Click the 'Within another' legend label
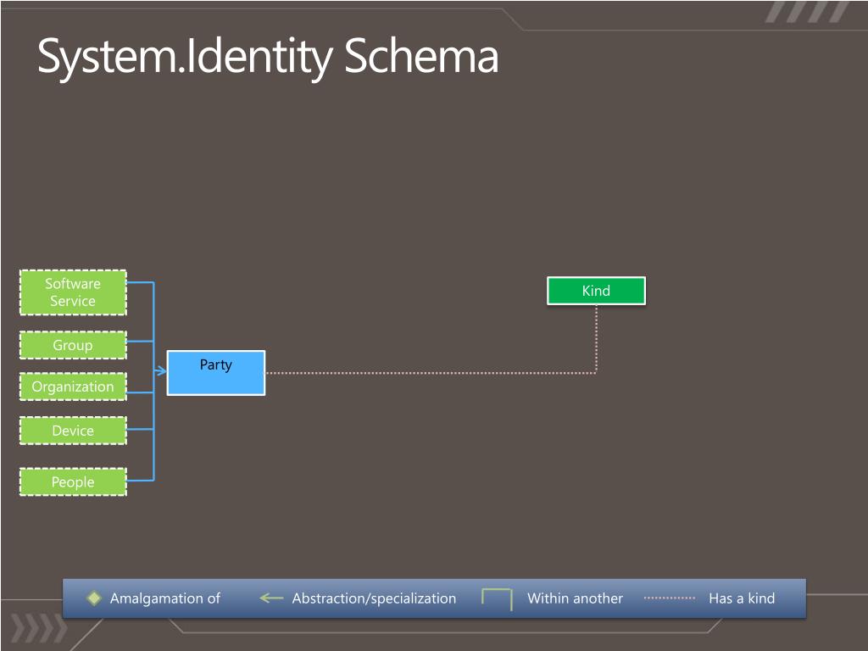Screen dimensions: 868x651 (x=576, y=598)
